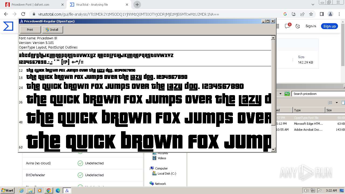
Task: Bookmark this page with the star icon
Action: point(311,14)
